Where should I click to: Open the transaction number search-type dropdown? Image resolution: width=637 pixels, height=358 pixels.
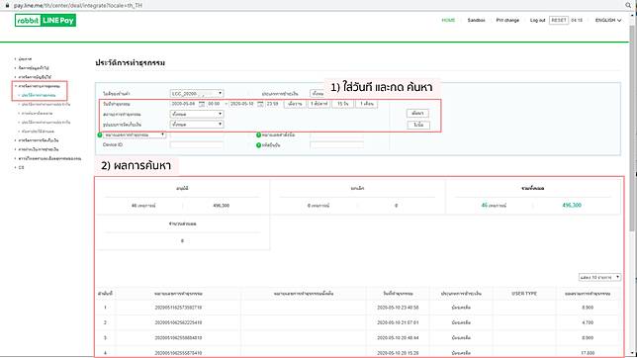point(135,134)
